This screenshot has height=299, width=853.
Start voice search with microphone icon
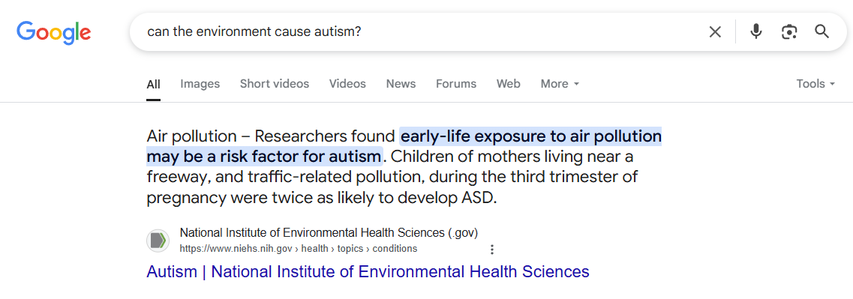(755, 31)
